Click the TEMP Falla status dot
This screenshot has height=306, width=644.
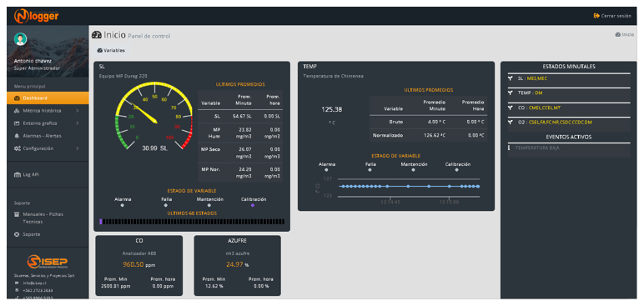coord(370,169)
